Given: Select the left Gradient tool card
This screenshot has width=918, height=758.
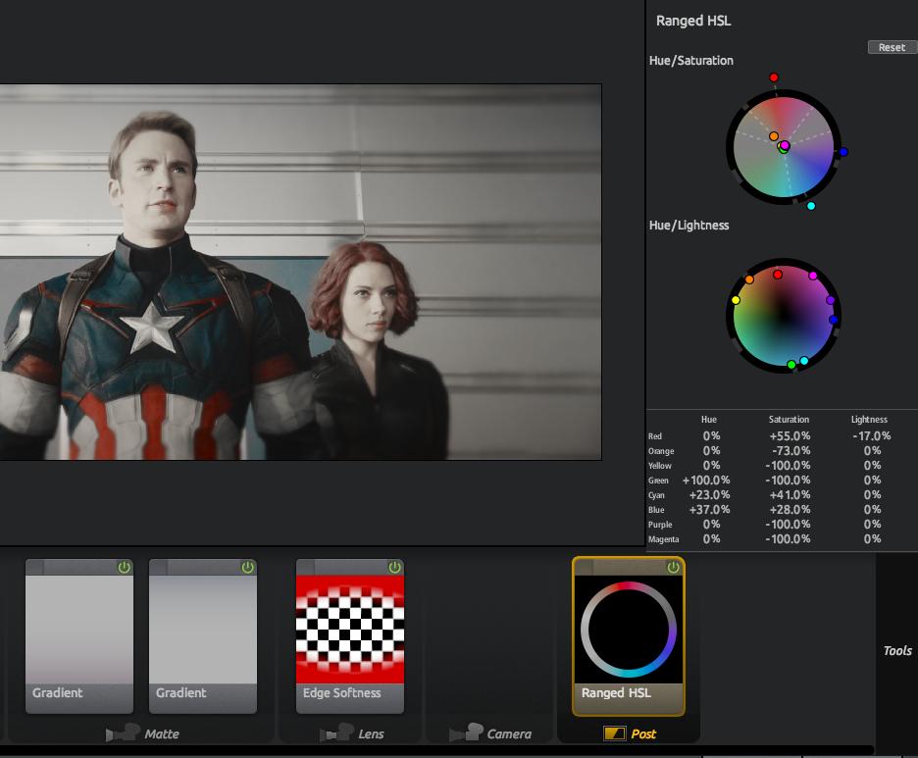Looking at the screenshot, I should tap(79, 636).
